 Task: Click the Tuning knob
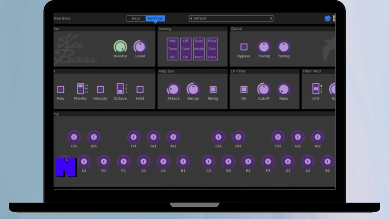tap(283, 47)
